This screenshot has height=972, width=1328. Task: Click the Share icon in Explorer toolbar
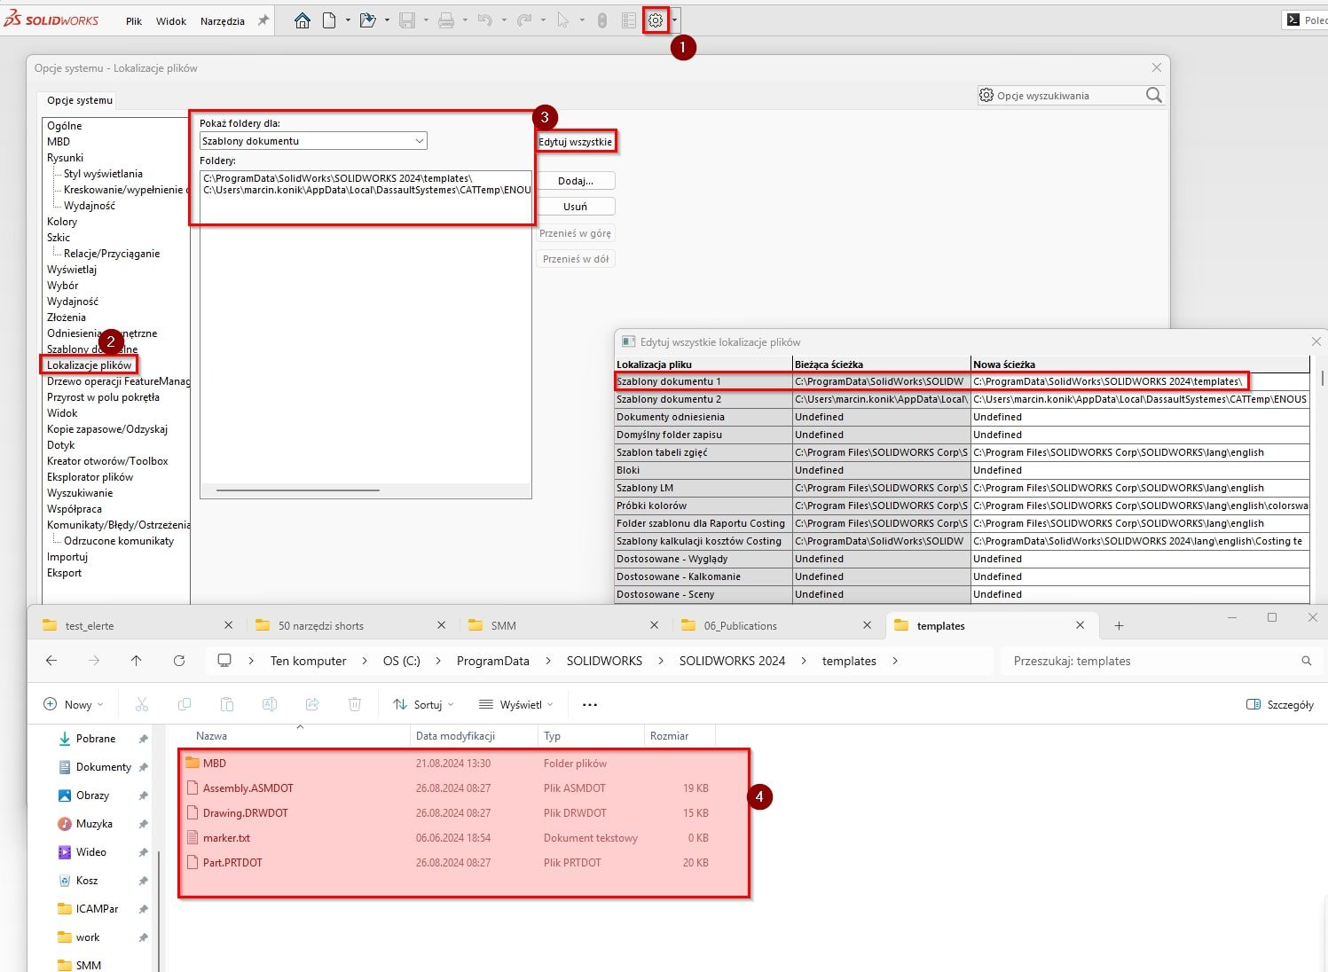312,704
